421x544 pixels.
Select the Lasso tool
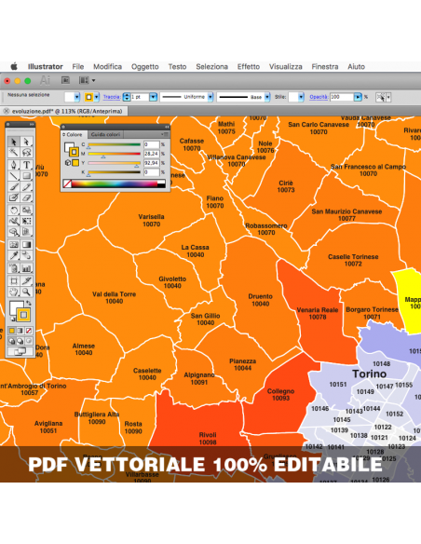[26, 153]
